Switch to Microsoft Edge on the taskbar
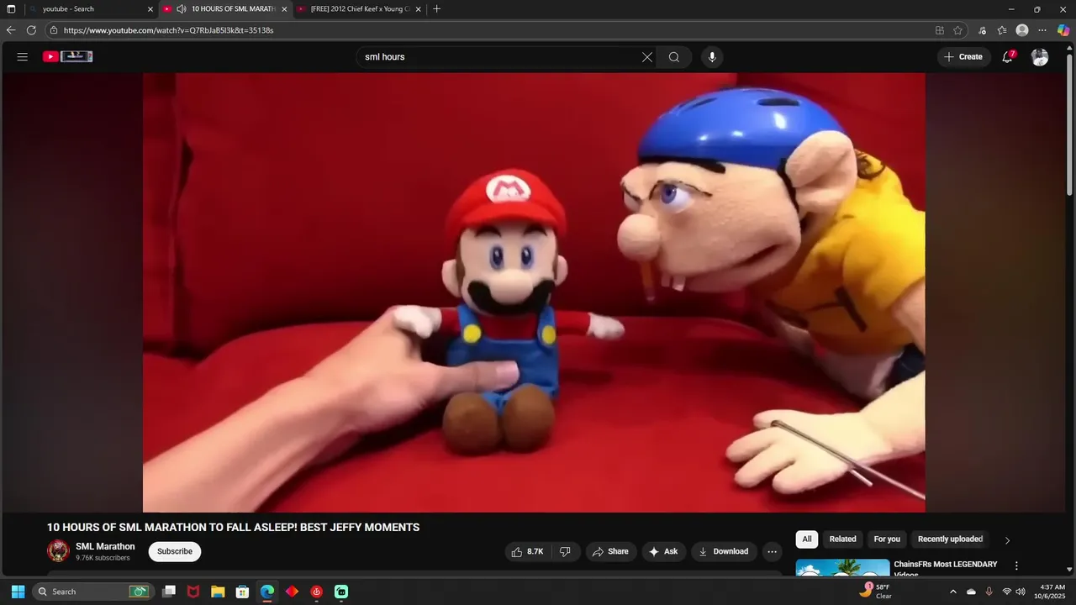Screen dimensions: 1076x605 (x=267, y=592)
